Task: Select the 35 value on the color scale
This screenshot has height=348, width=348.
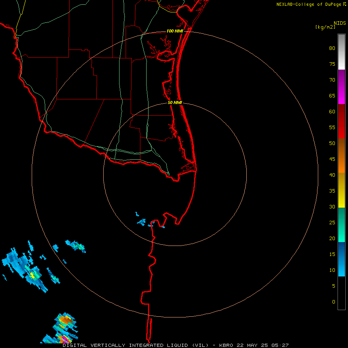Action: point(332,191)
